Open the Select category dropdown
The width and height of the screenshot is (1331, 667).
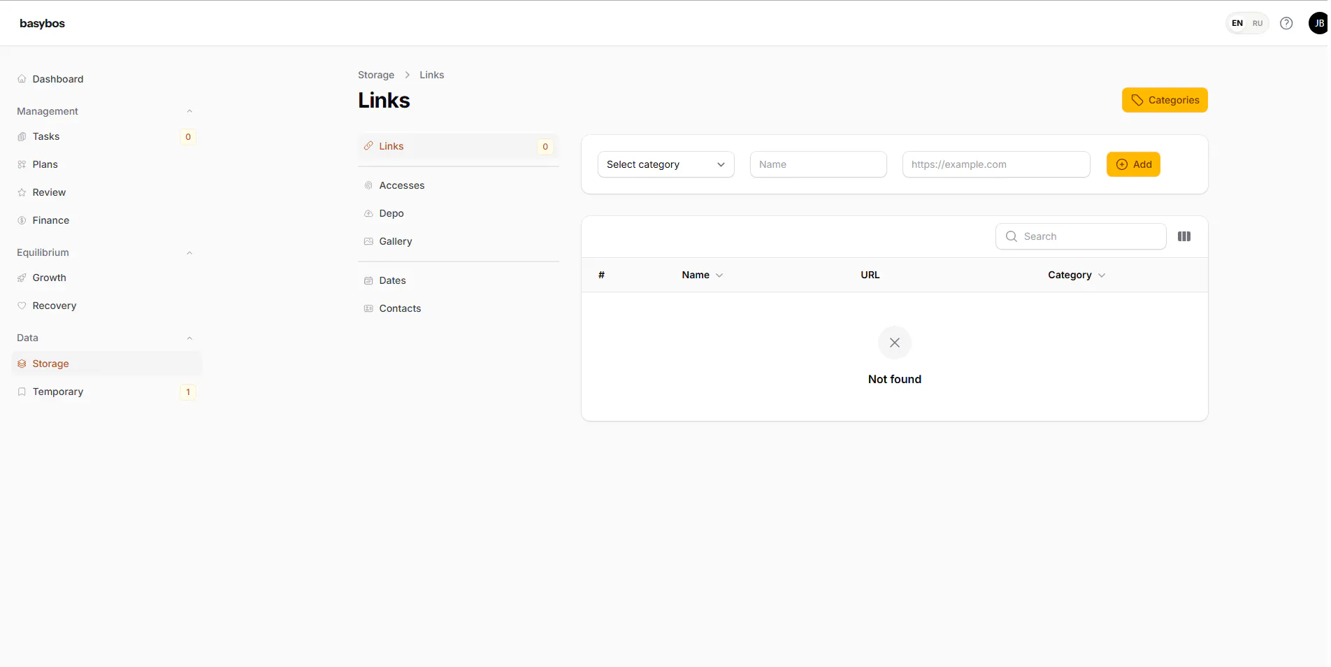(665, 164)
